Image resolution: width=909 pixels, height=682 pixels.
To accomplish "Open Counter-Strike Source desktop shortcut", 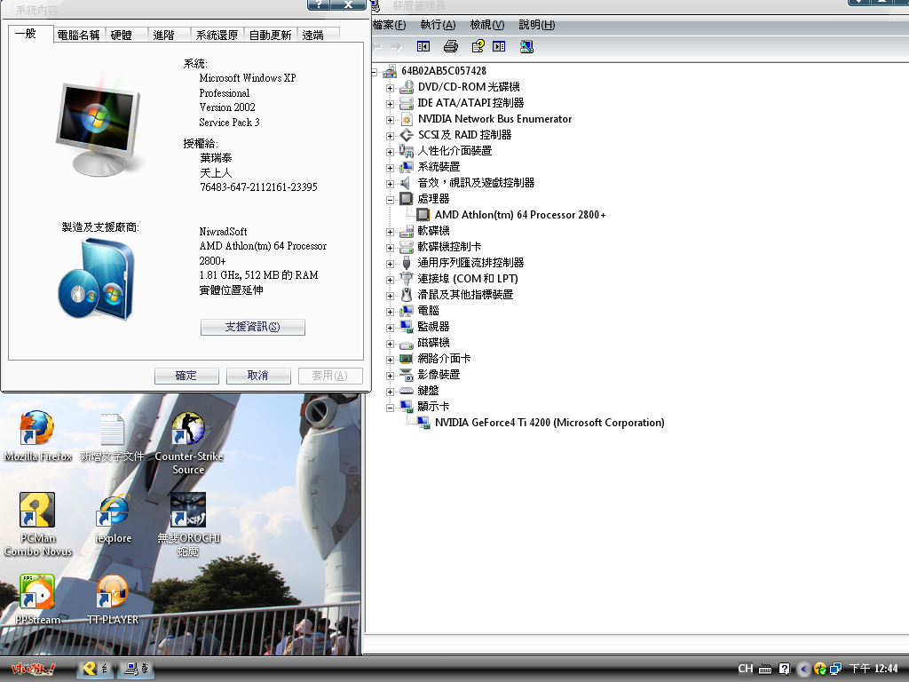I will tap(188, 429).
